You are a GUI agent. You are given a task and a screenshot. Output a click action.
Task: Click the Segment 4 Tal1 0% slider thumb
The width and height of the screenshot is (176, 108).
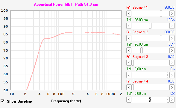click(x=168, y=100)
